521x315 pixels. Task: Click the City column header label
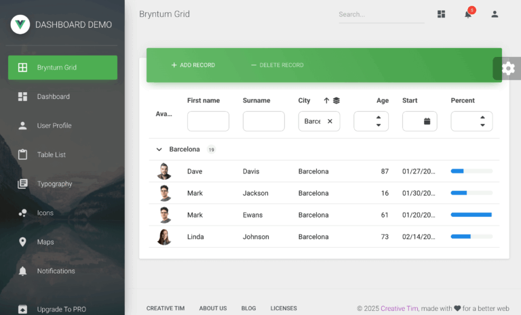tap(304, 100)
